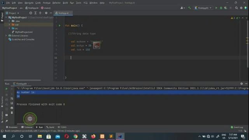Open the Terminal tool window
This screenshot has height=140, width=249.
coord(27,127)
